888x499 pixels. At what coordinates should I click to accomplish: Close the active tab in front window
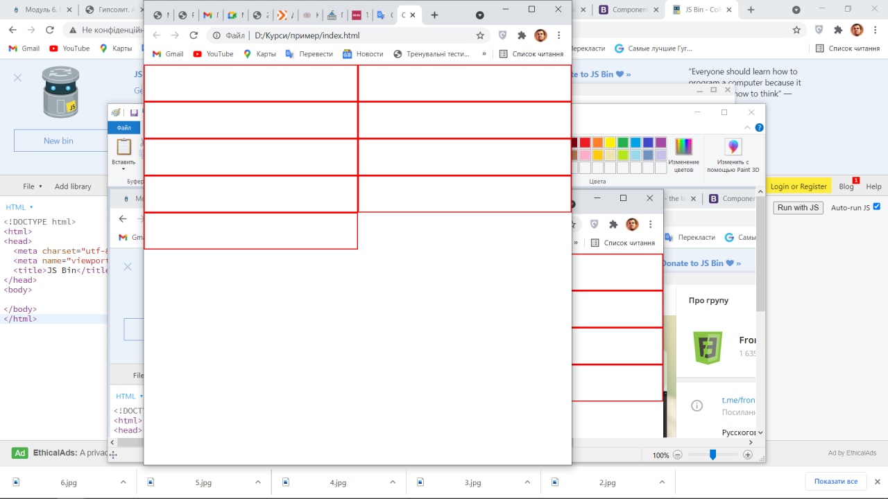(413, 15)
